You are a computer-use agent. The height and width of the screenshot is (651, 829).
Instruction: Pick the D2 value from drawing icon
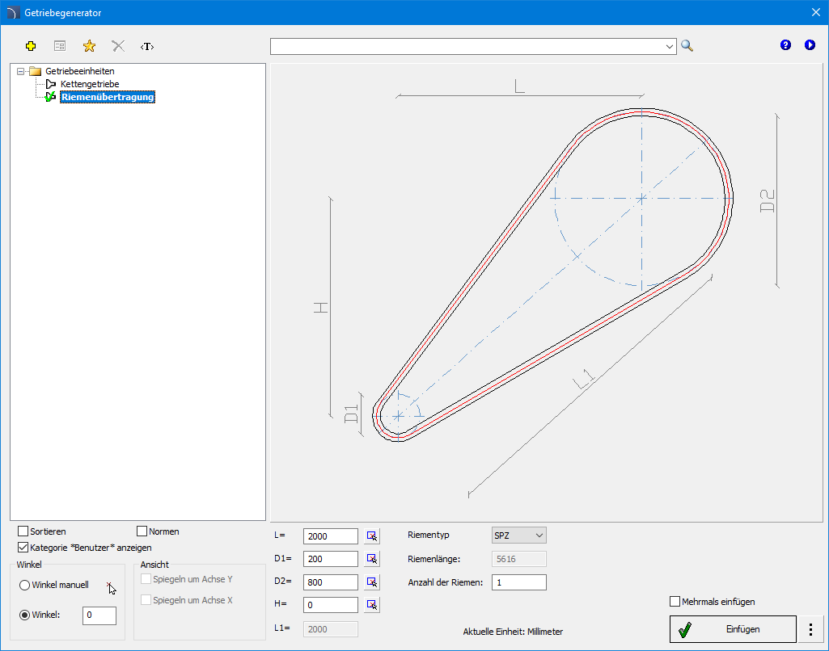click(x=372, y=582)
